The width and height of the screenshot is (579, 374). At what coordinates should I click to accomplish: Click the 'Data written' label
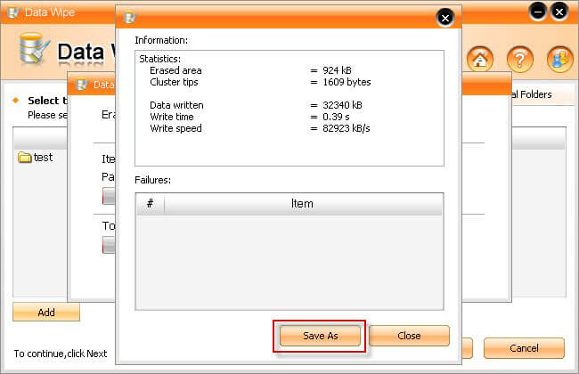pos(176,105)
